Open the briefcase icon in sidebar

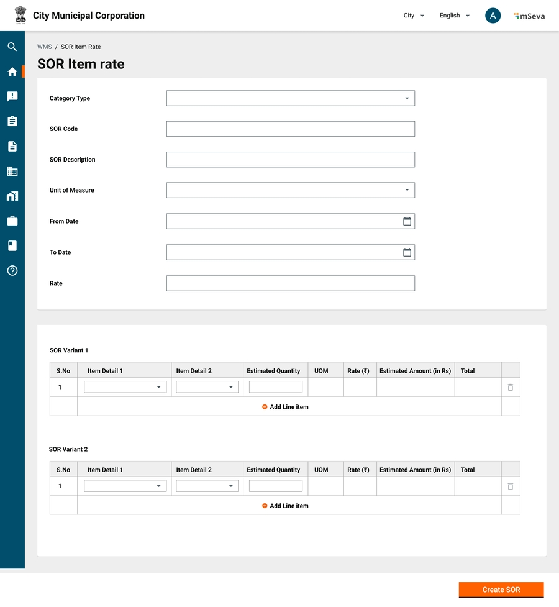12,221
